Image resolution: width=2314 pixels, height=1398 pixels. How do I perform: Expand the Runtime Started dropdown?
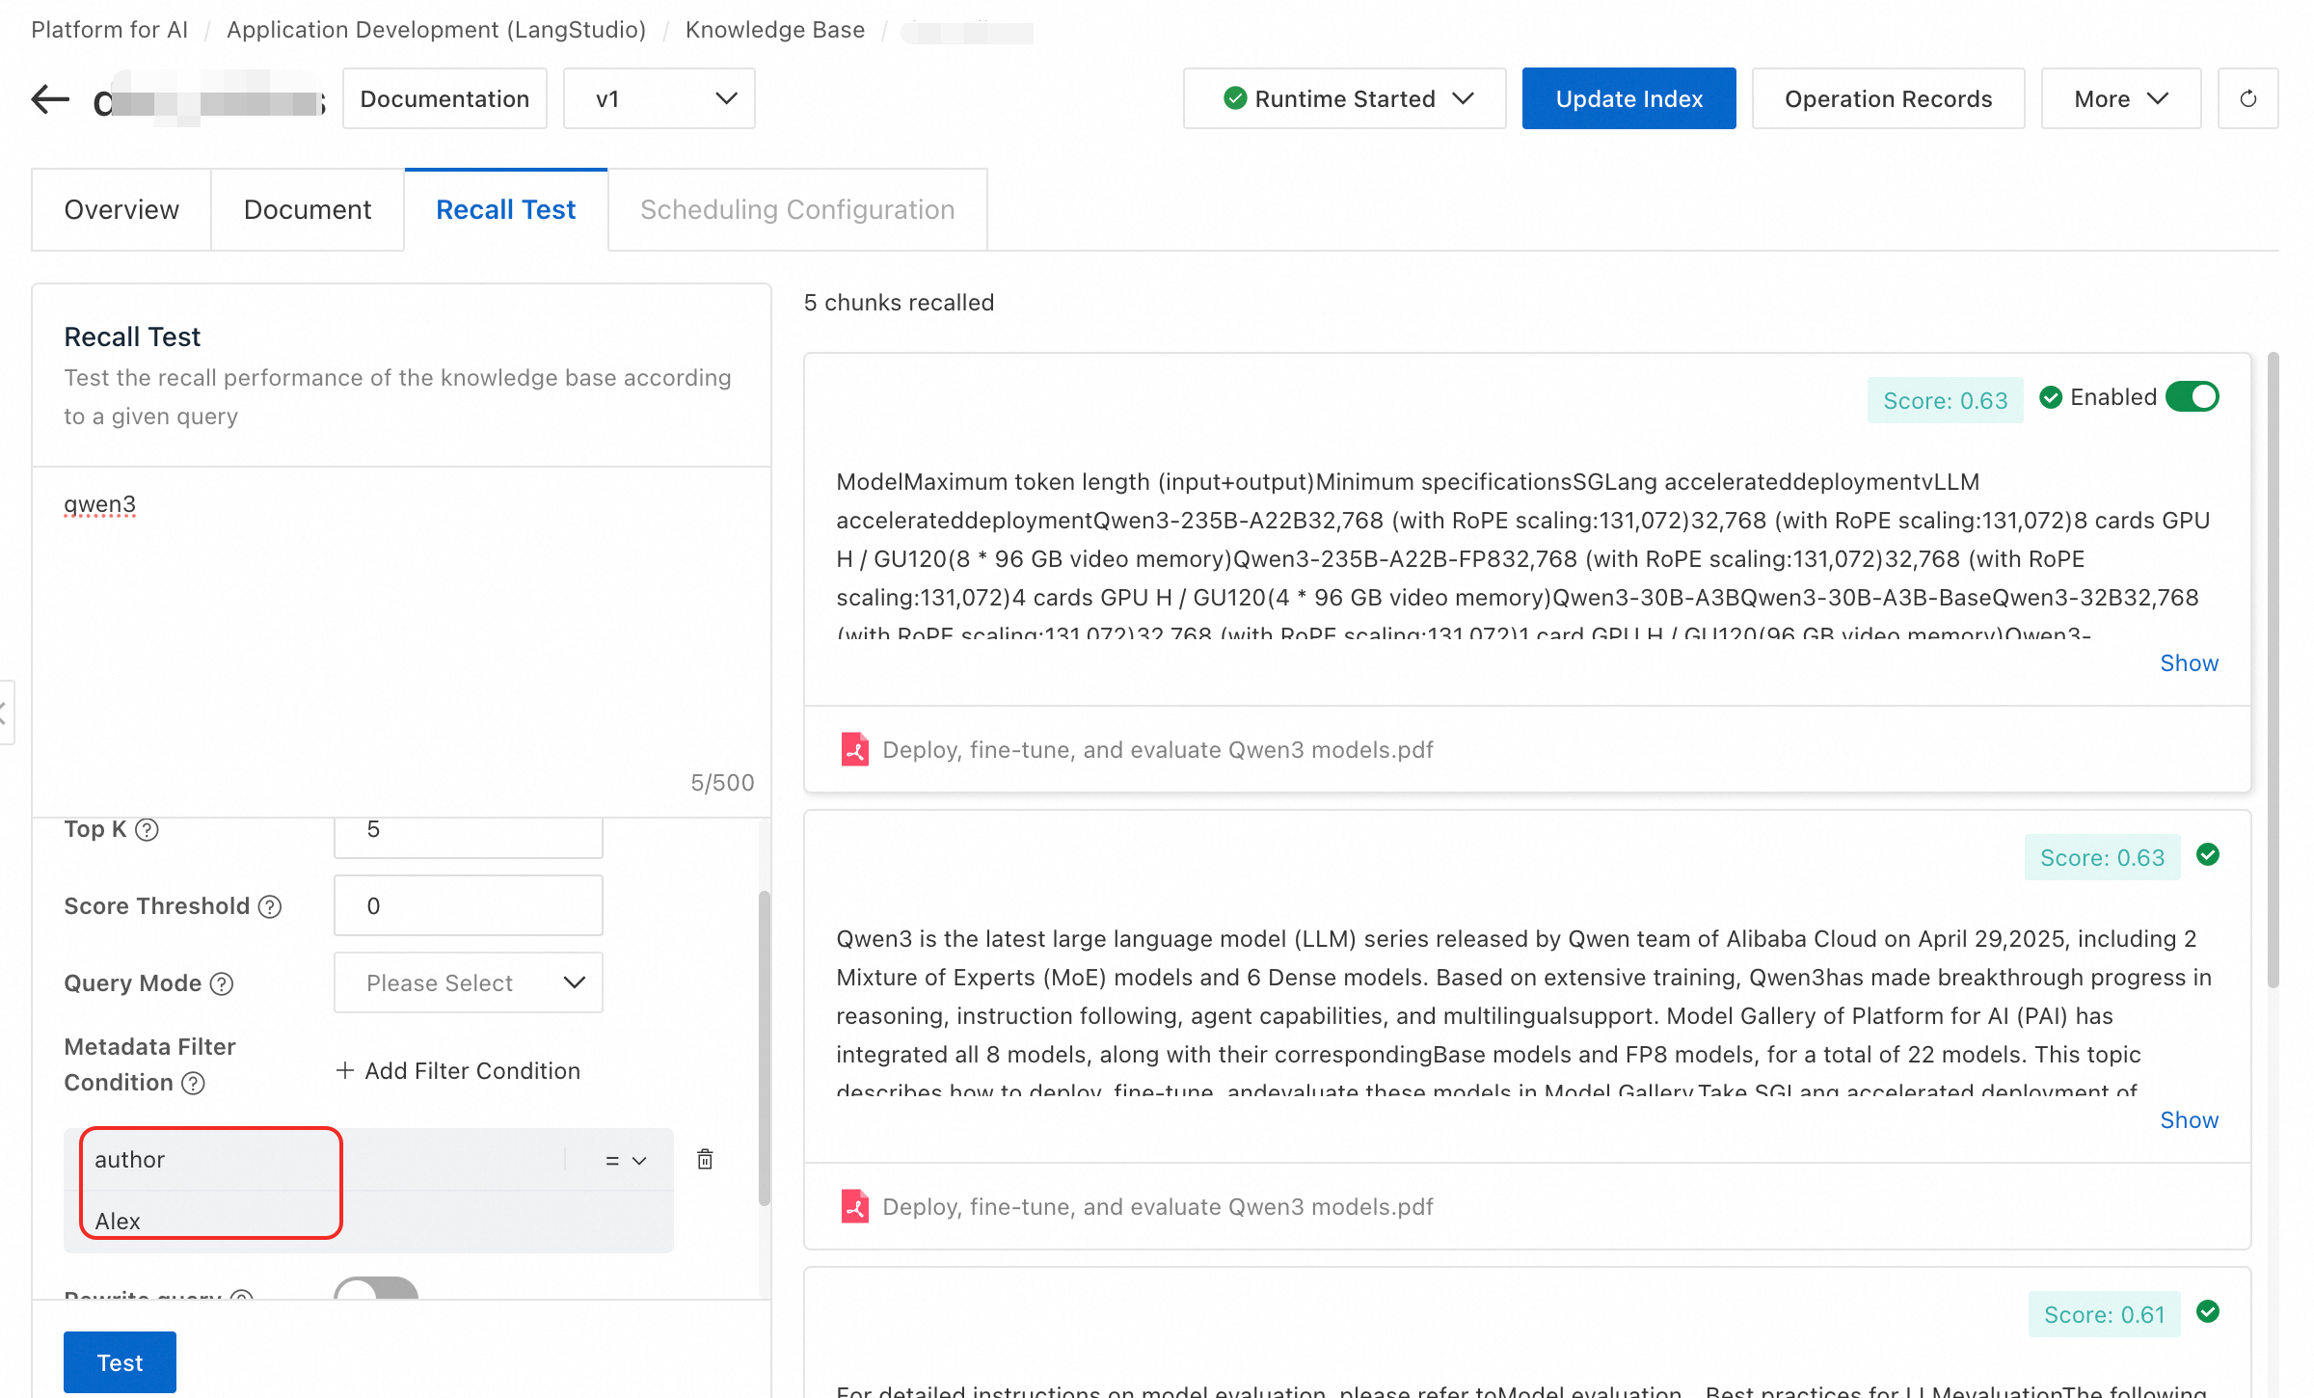[1344, 98]
